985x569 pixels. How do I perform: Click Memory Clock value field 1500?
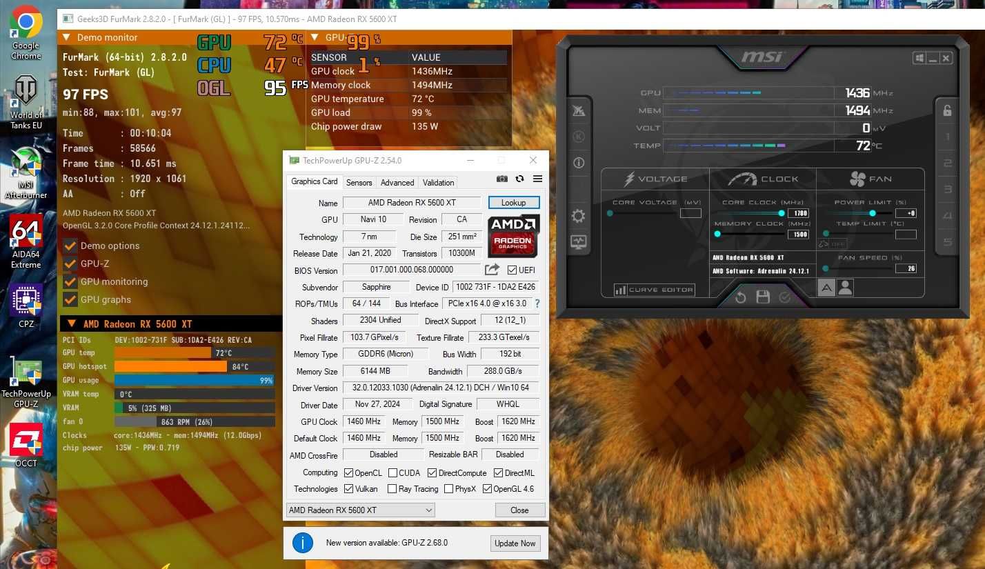click(798, 234)
